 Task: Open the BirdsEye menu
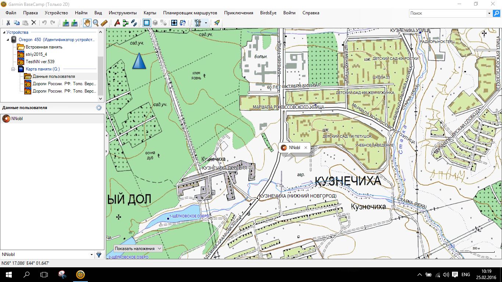(268, 13)
